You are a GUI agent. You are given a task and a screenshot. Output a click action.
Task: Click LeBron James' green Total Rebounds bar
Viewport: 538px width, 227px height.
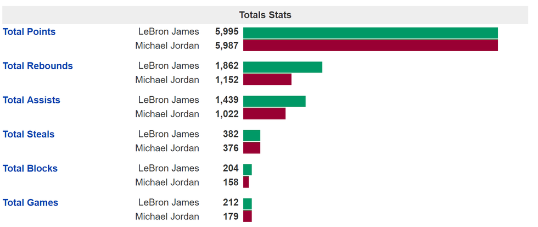[282, 67]
